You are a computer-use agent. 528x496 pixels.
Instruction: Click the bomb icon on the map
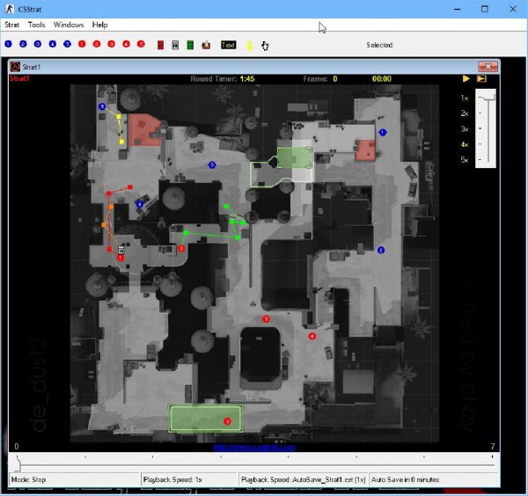point(121,250)
